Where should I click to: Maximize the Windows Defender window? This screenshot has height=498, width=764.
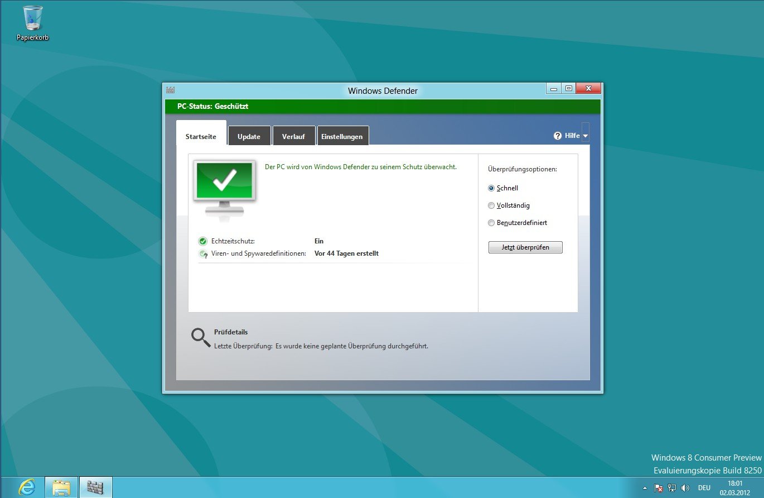(x=568, y=89)
